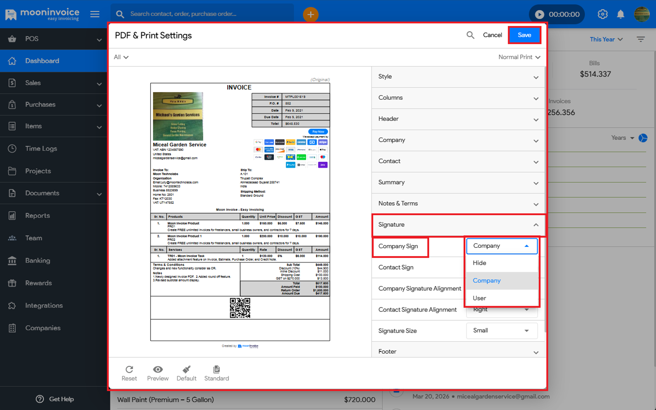Screen dimensions: 656x410
Task: Open notifications bell icon
Action: (620, 14)
